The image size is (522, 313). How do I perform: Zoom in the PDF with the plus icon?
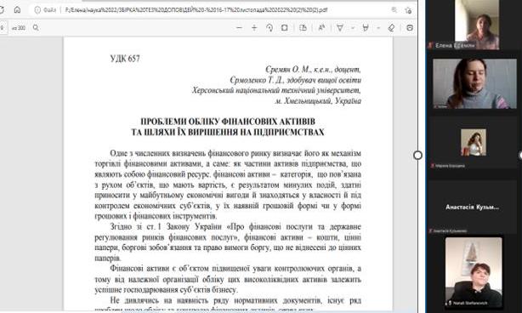(254, 28)
